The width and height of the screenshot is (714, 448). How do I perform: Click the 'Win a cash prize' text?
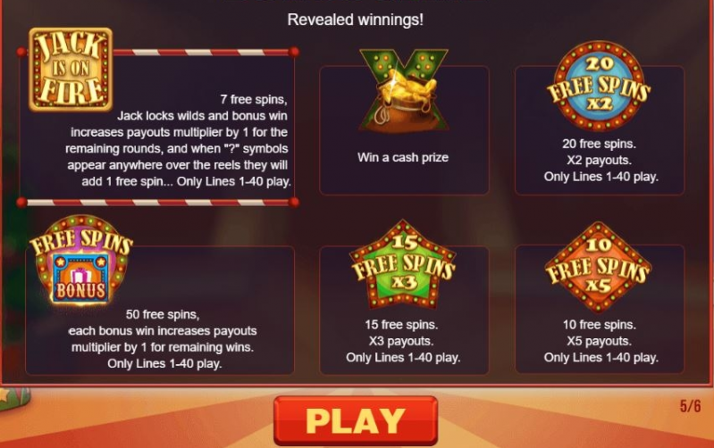pos(403,157)
